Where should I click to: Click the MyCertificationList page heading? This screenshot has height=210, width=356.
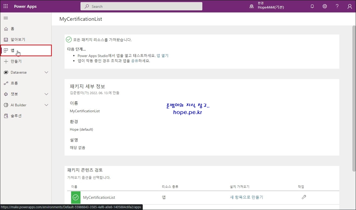pos(81,19)
